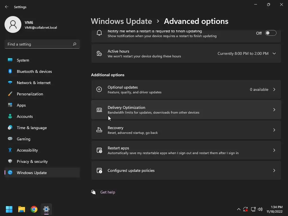Click the Time & language clock icon
288x216 pixels.
[10, 127]
